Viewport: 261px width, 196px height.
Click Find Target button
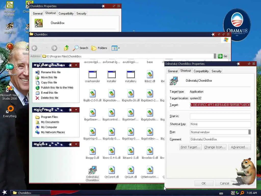click(x=190, y=147)
